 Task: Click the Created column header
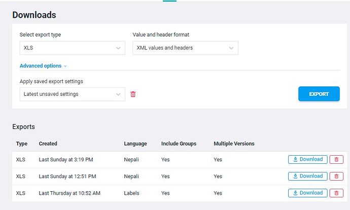coord(48,144)
